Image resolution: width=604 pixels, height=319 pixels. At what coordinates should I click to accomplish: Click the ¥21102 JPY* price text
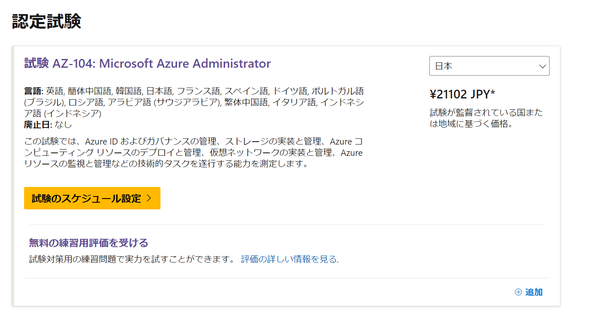tap(462, 95)
